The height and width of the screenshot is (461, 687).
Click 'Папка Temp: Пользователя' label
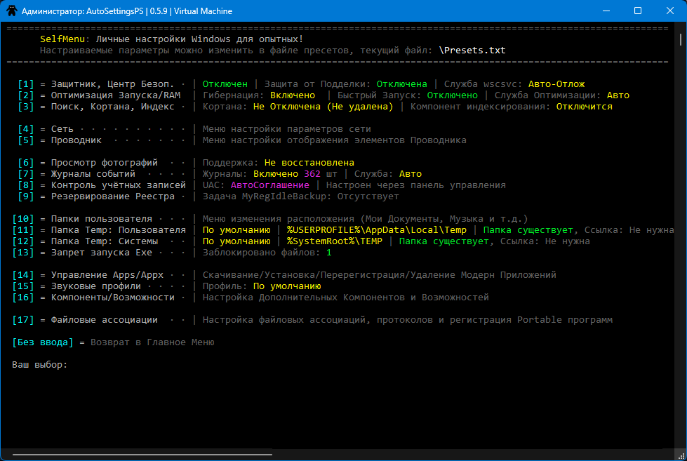(x=119, y=230)
